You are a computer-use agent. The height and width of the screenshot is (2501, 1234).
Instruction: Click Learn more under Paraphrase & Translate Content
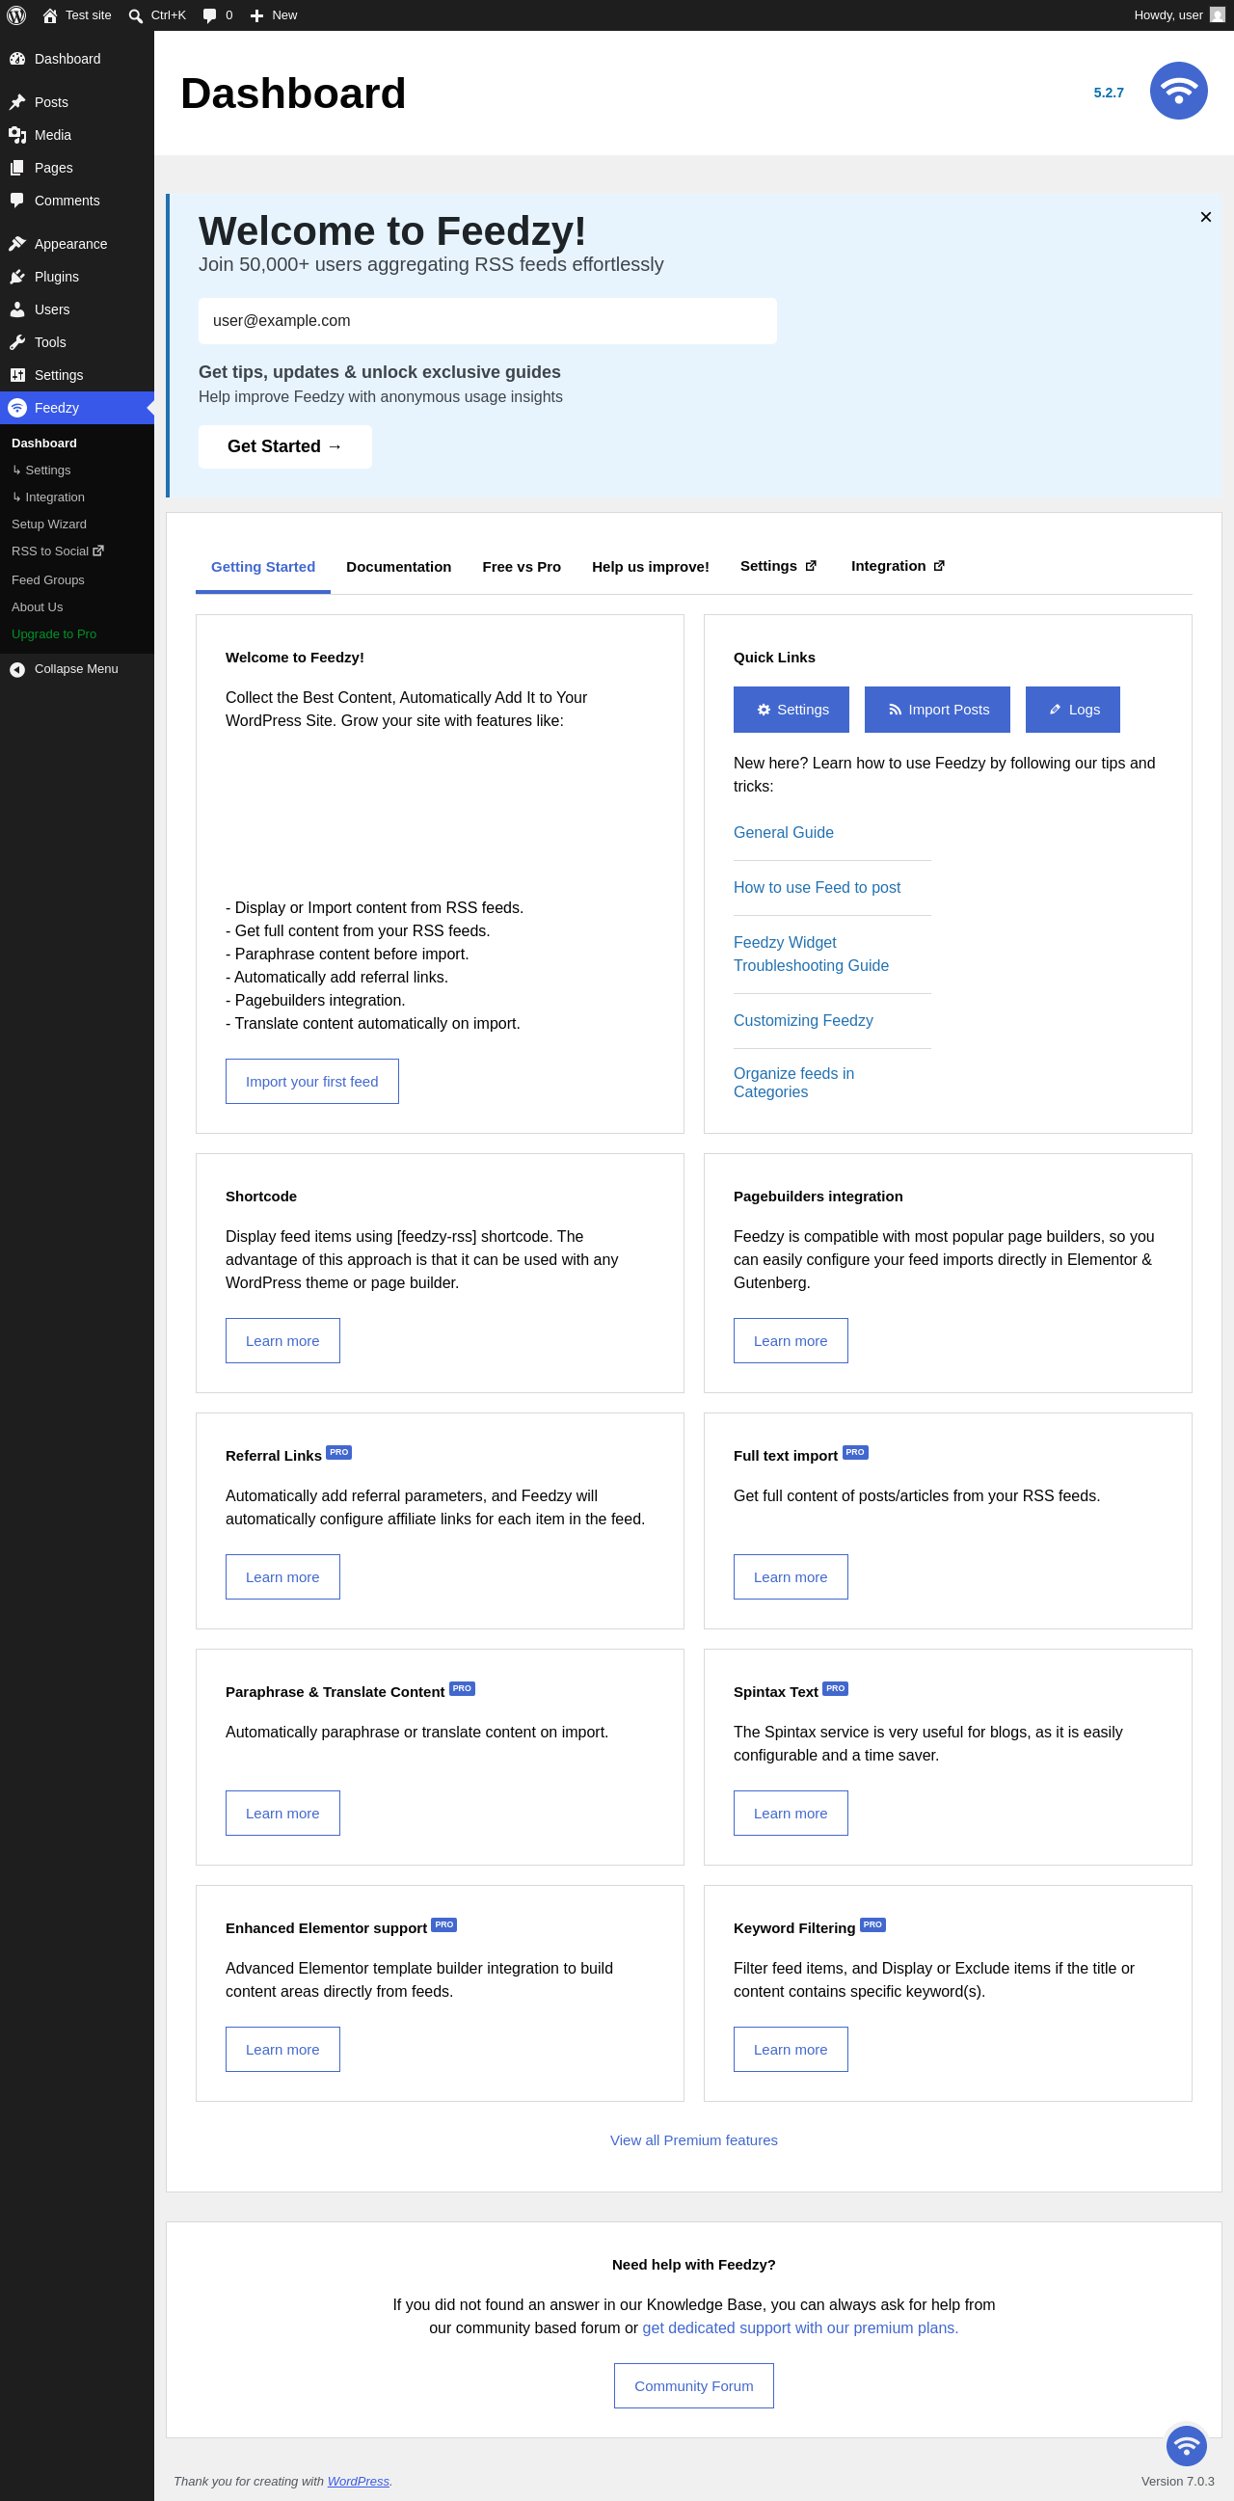tap(282, 1814)
